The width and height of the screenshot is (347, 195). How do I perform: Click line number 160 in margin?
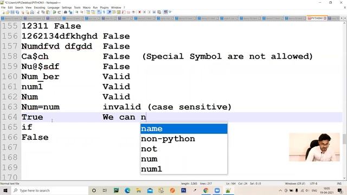10,77
